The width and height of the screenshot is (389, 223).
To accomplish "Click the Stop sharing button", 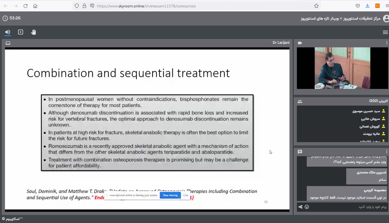I will pyautogui.click(x=170, y=195).
